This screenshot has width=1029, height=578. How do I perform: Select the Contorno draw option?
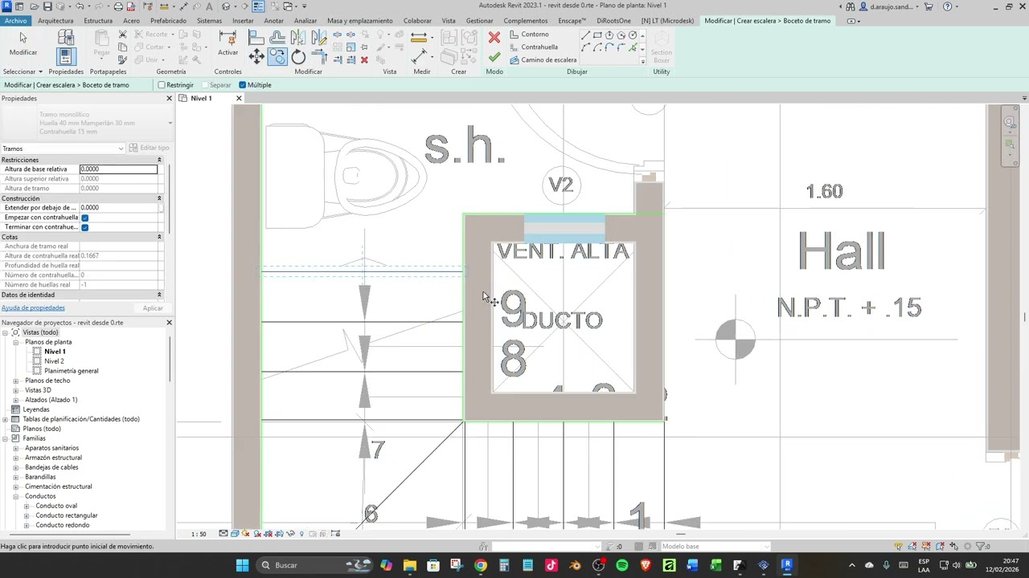[x=529, y=35]
